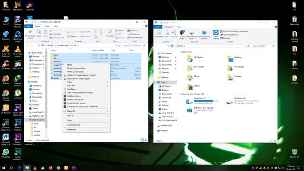Click the help icon in This PC window
Viewport: 304px width, 171px height.
point(275,27)
